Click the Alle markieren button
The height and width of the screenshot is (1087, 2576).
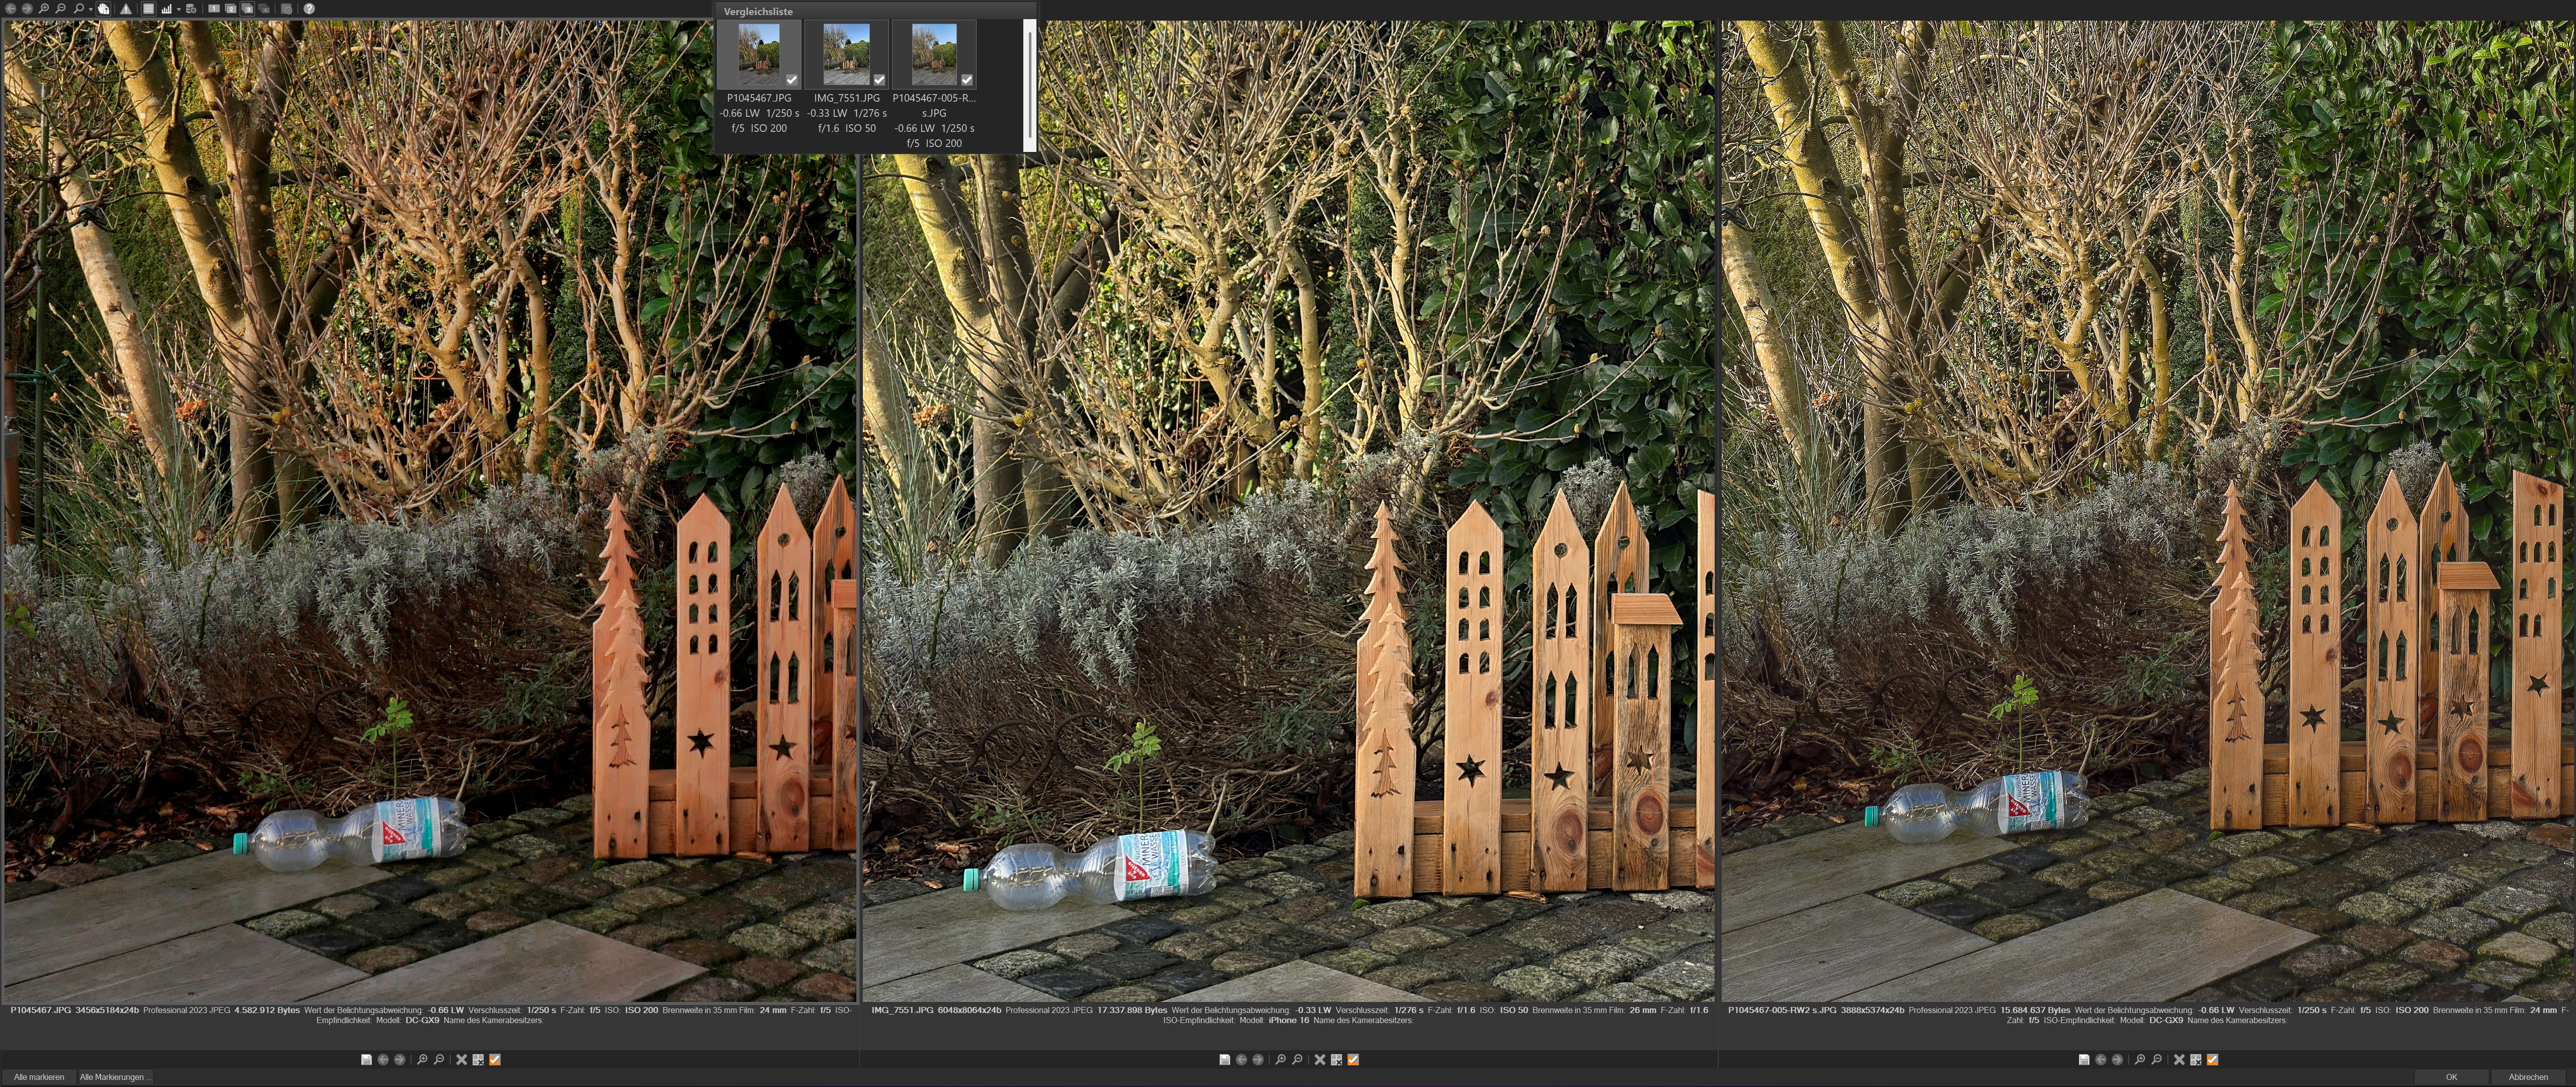click(x=39, y=1077)
